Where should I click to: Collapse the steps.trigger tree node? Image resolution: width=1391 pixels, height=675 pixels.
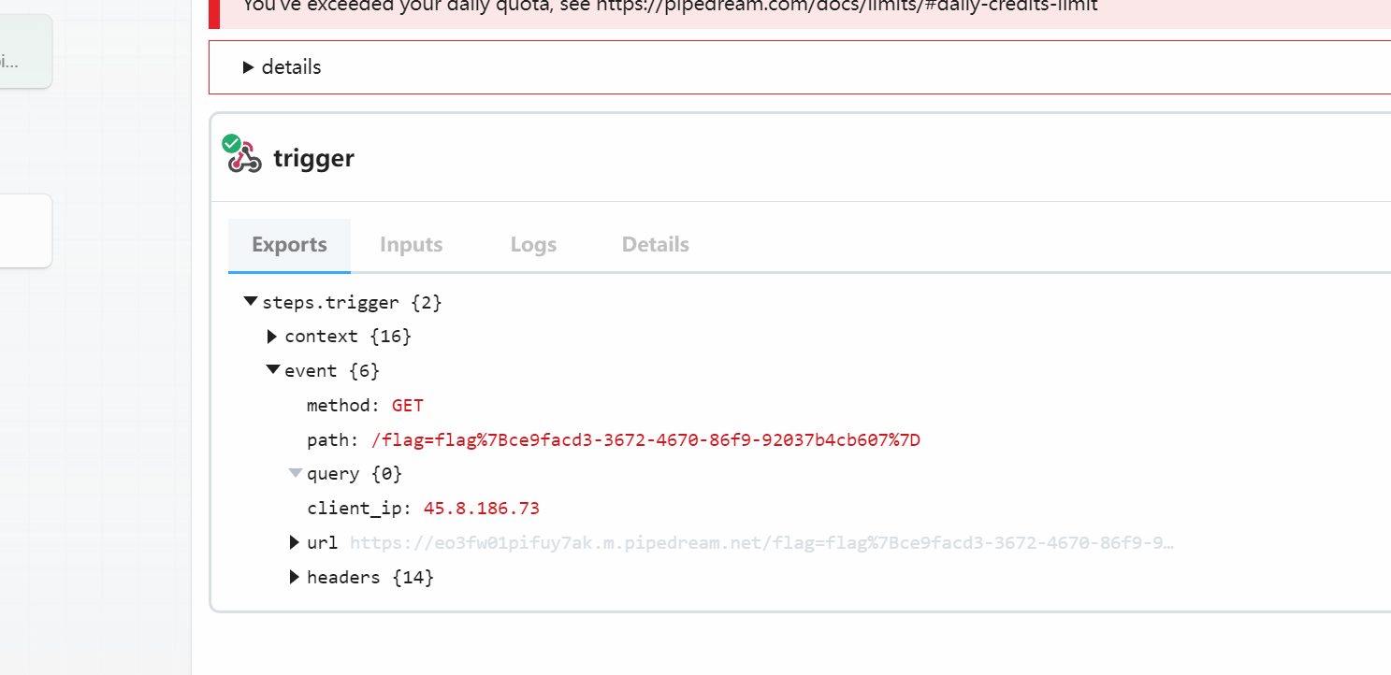point(251,302)
